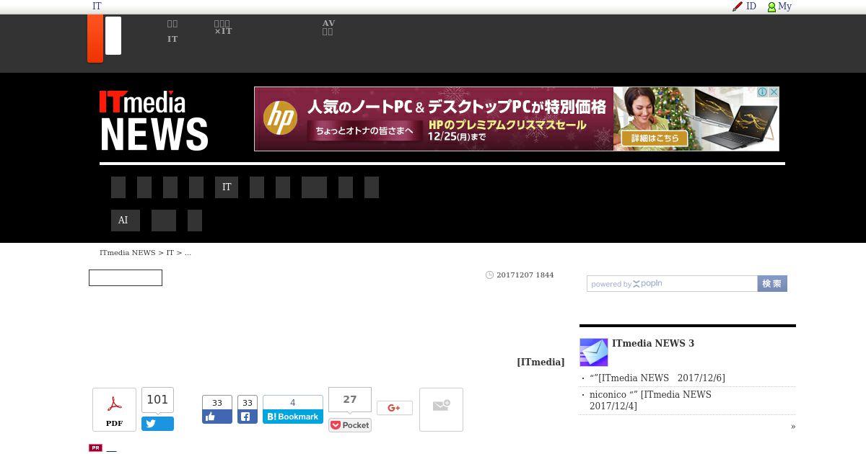Open the ITmedia NEWS 2017/12/6 newsletter link
Screen dimensions: 866x454
pyautogui.click(x=657, y=378)
